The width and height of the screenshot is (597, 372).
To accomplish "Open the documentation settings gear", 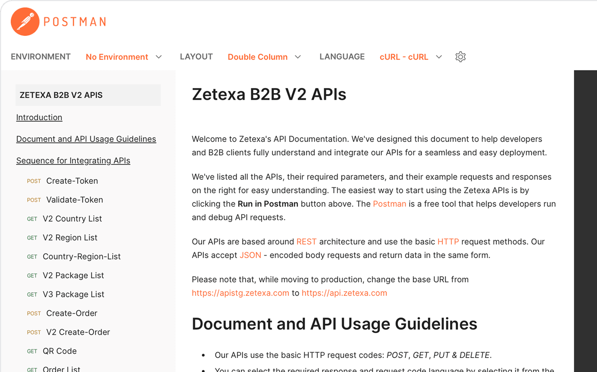I will click(x=460, y=57).
